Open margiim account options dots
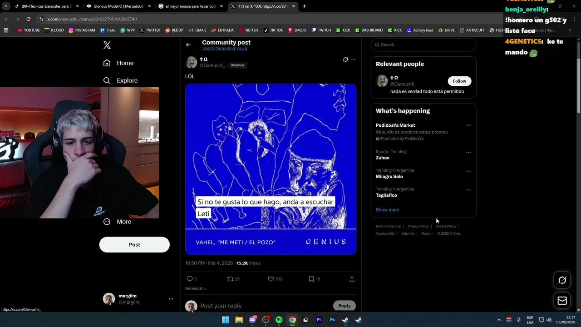The image size is (581, 327). (171, 299)
